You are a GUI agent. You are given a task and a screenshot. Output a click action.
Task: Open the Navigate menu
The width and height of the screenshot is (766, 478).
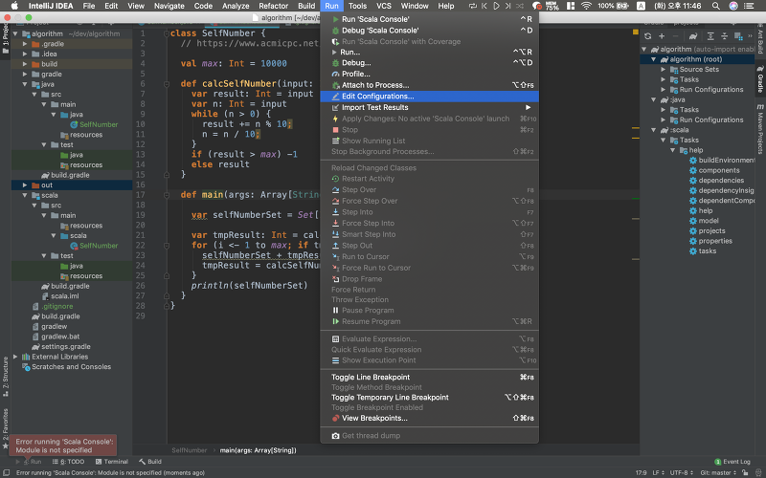point(169,6)
